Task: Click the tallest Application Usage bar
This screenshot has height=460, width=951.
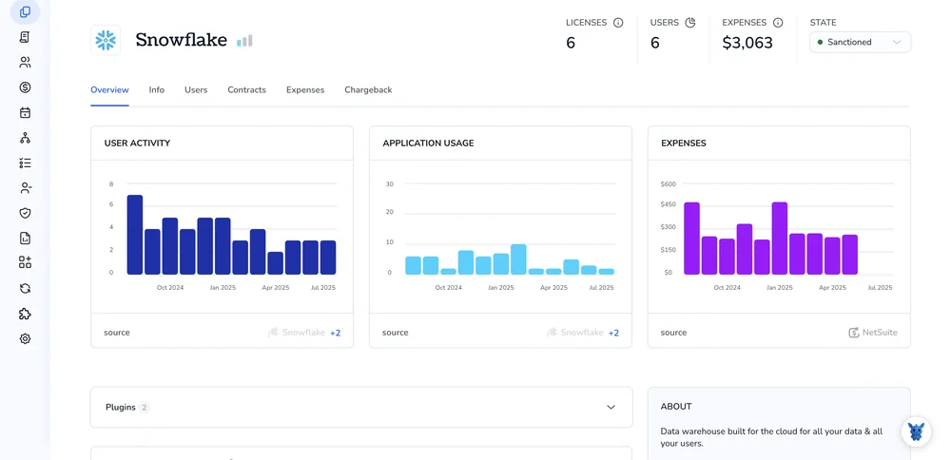Action: click(518, 259)
